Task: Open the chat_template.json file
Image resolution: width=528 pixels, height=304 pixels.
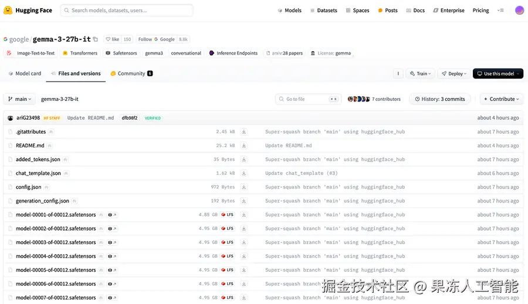Action: 38,173
